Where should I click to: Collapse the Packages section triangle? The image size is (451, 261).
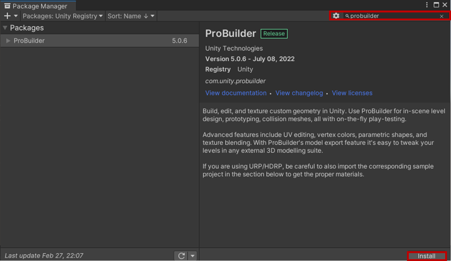click(5, 28)
